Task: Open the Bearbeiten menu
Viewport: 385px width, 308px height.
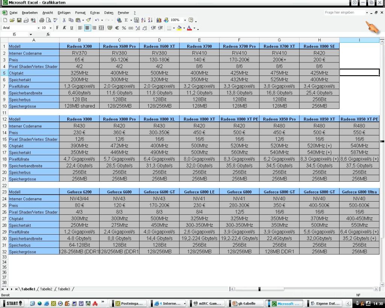Action: (30, 13)
